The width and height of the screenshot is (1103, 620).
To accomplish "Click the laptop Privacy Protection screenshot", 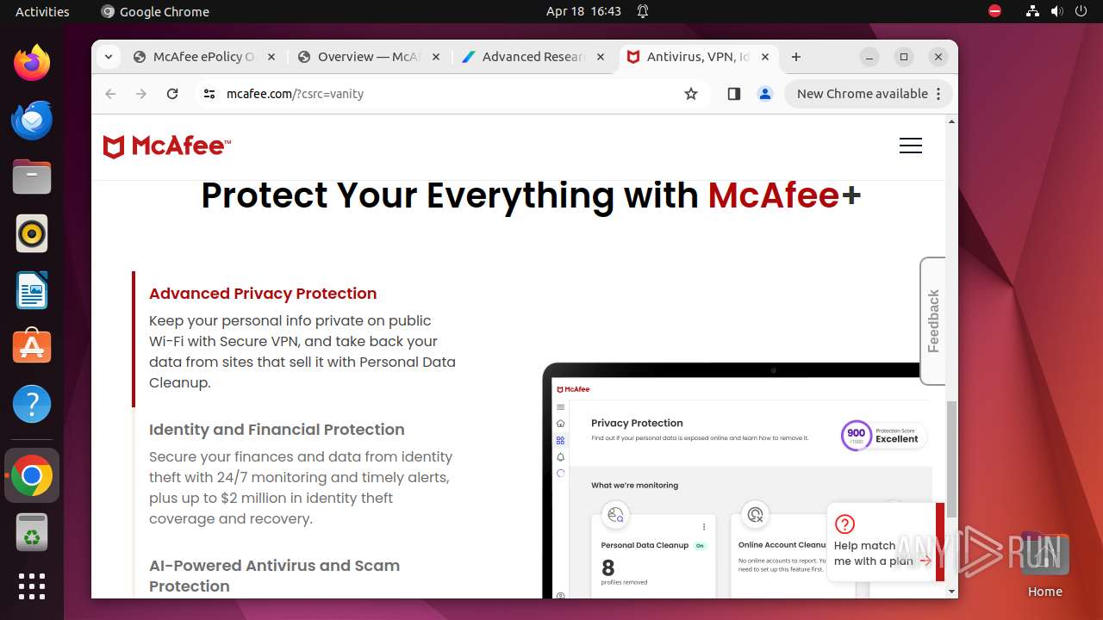I will point(743,480).
